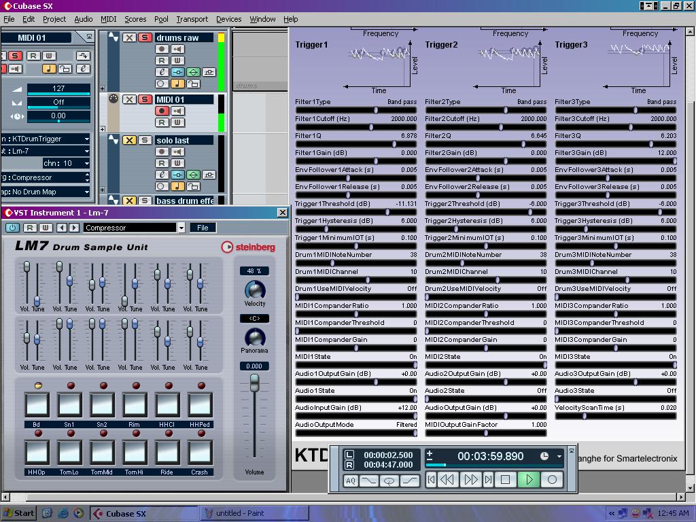Click LM7 master Volume slider handle

254,383
